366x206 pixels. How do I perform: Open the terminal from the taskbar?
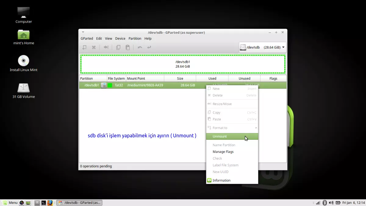[x=44, y=202]
